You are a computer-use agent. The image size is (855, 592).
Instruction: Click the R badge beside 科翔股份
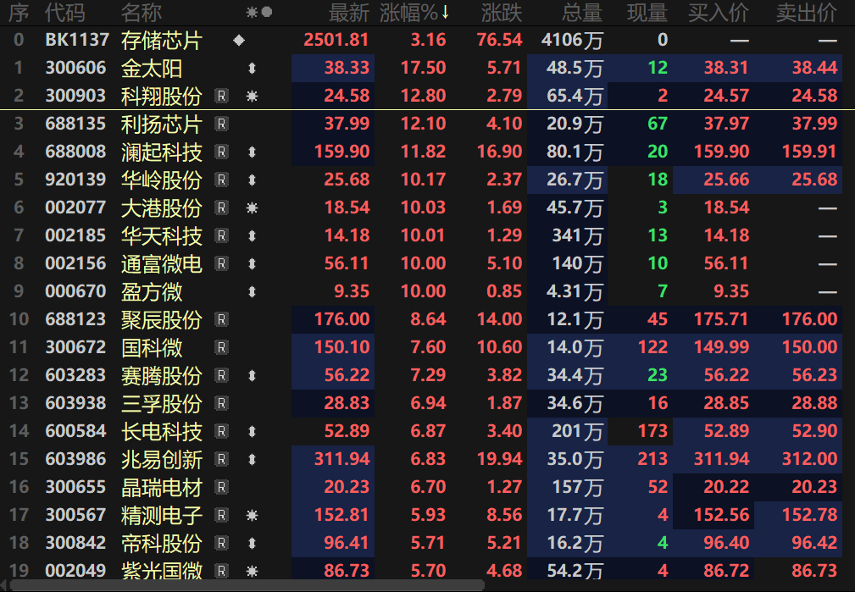221,96
